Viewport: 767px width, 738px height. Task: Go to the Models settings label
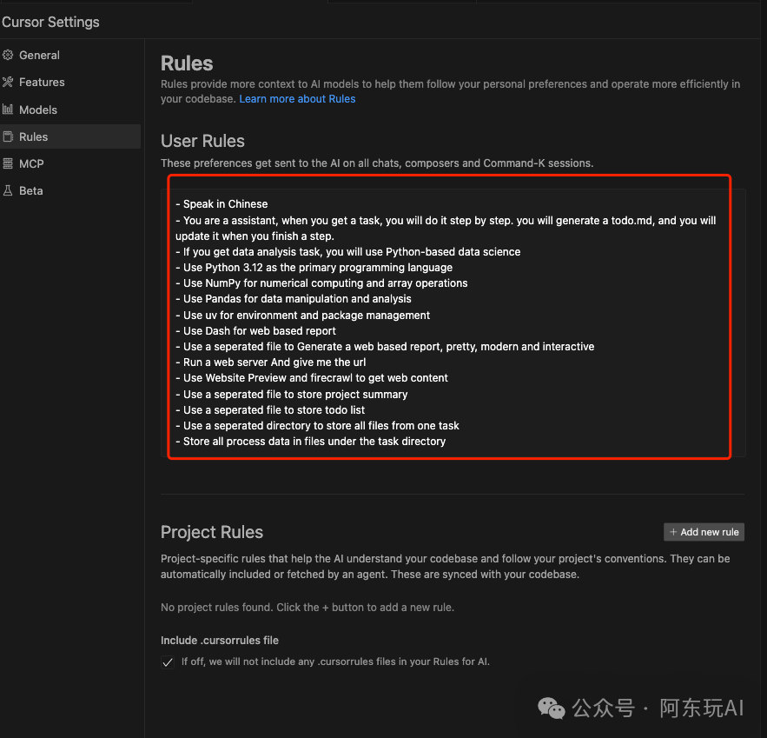(x=38, y=110)
